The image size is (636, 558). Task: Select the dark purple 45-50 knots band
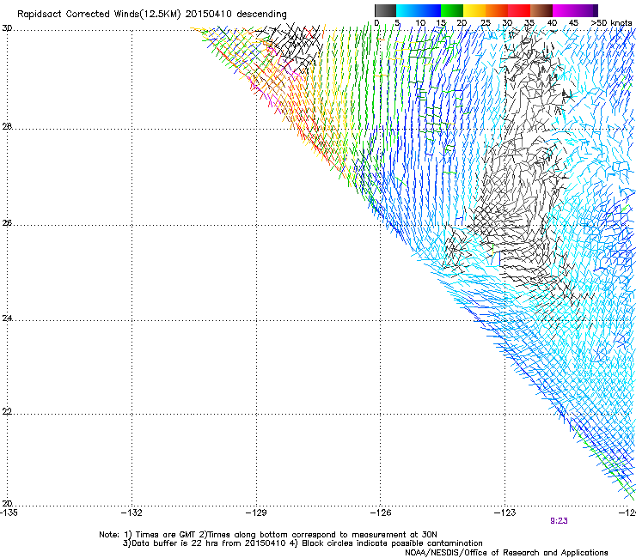(x=586, y=10)
